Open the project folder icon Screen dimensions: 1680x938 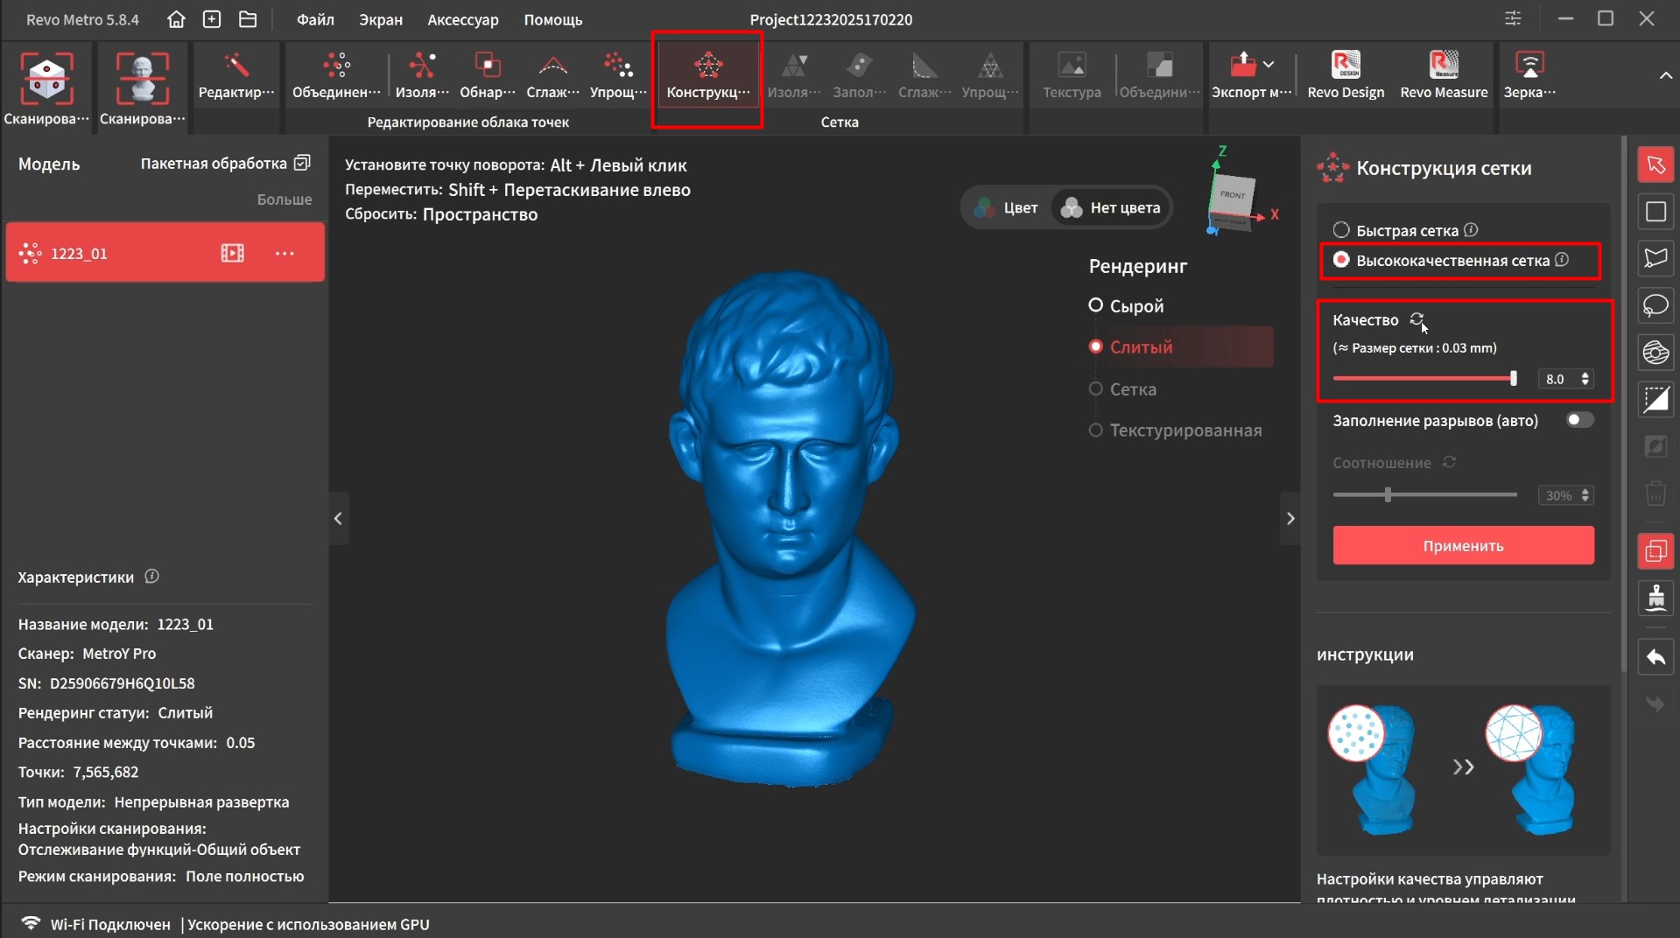pos(248,19)
